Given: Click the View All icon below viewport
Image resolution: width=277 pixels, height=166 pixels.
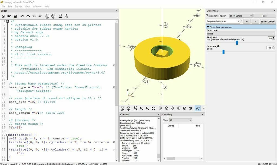Looking at the screenshot, I should coord(135,108).
